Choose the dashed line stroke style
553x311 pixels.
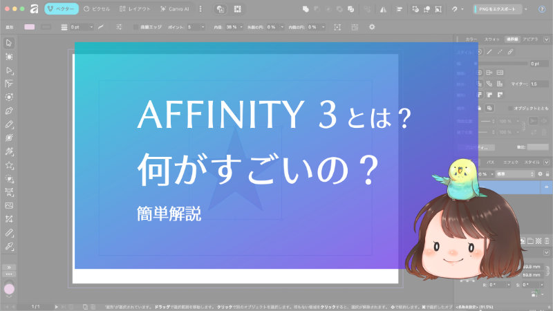pos(500,52)
